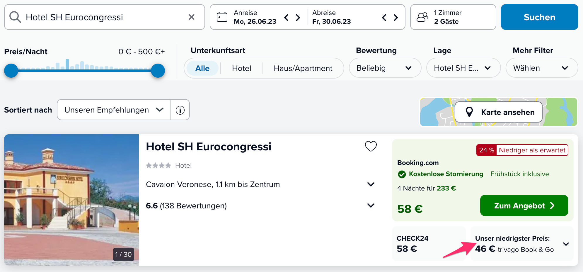Select the Alle accommodation type

click(202, 68)
